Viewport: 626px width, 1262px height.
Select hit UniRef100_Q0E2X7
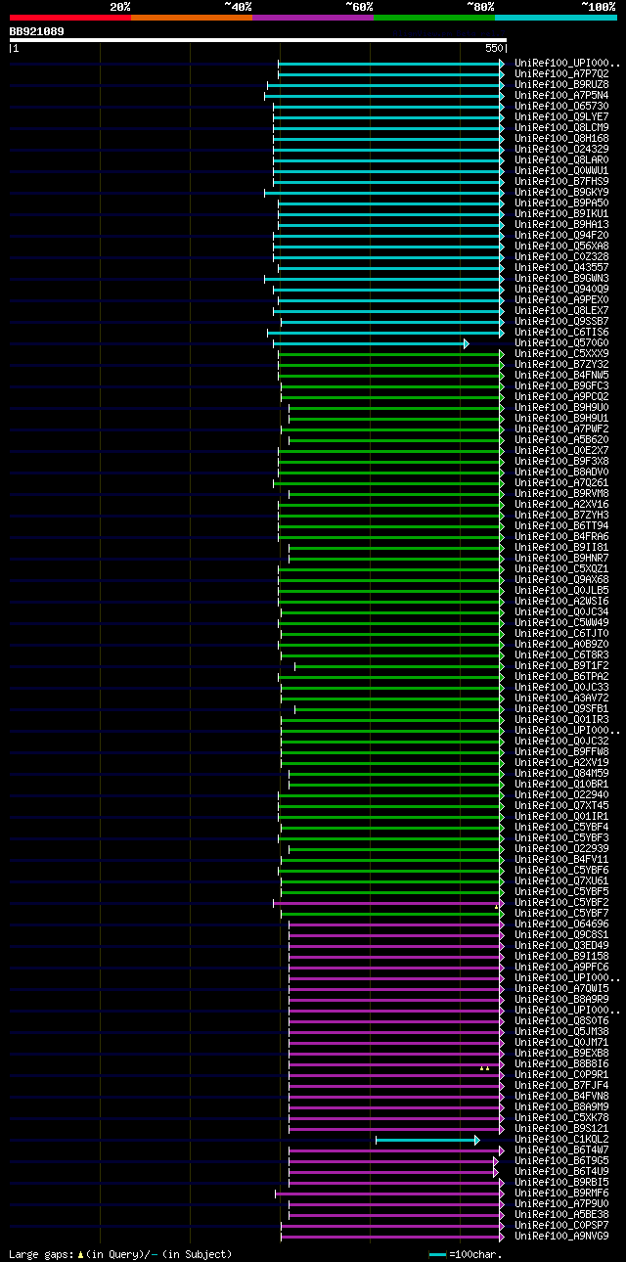point(561,450)
